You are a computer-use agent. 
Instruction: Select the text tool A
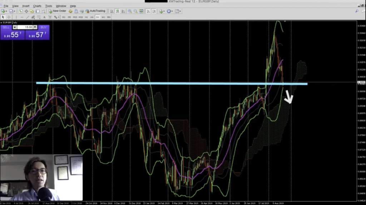pyautogui.click(x=44, y=17)
